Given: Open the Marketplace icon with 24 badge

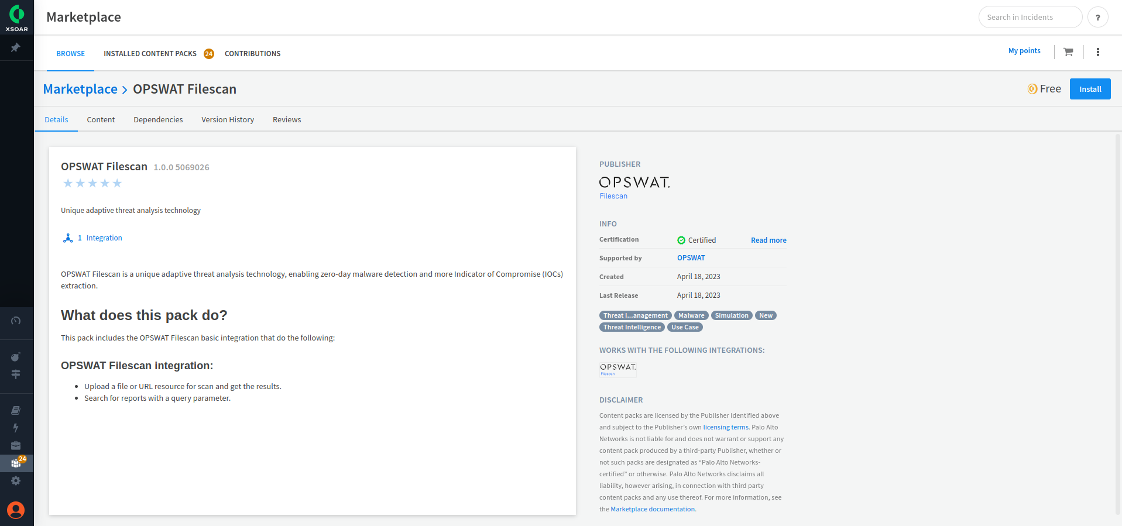Looking at the screenshot, I should tap(17, 463).
